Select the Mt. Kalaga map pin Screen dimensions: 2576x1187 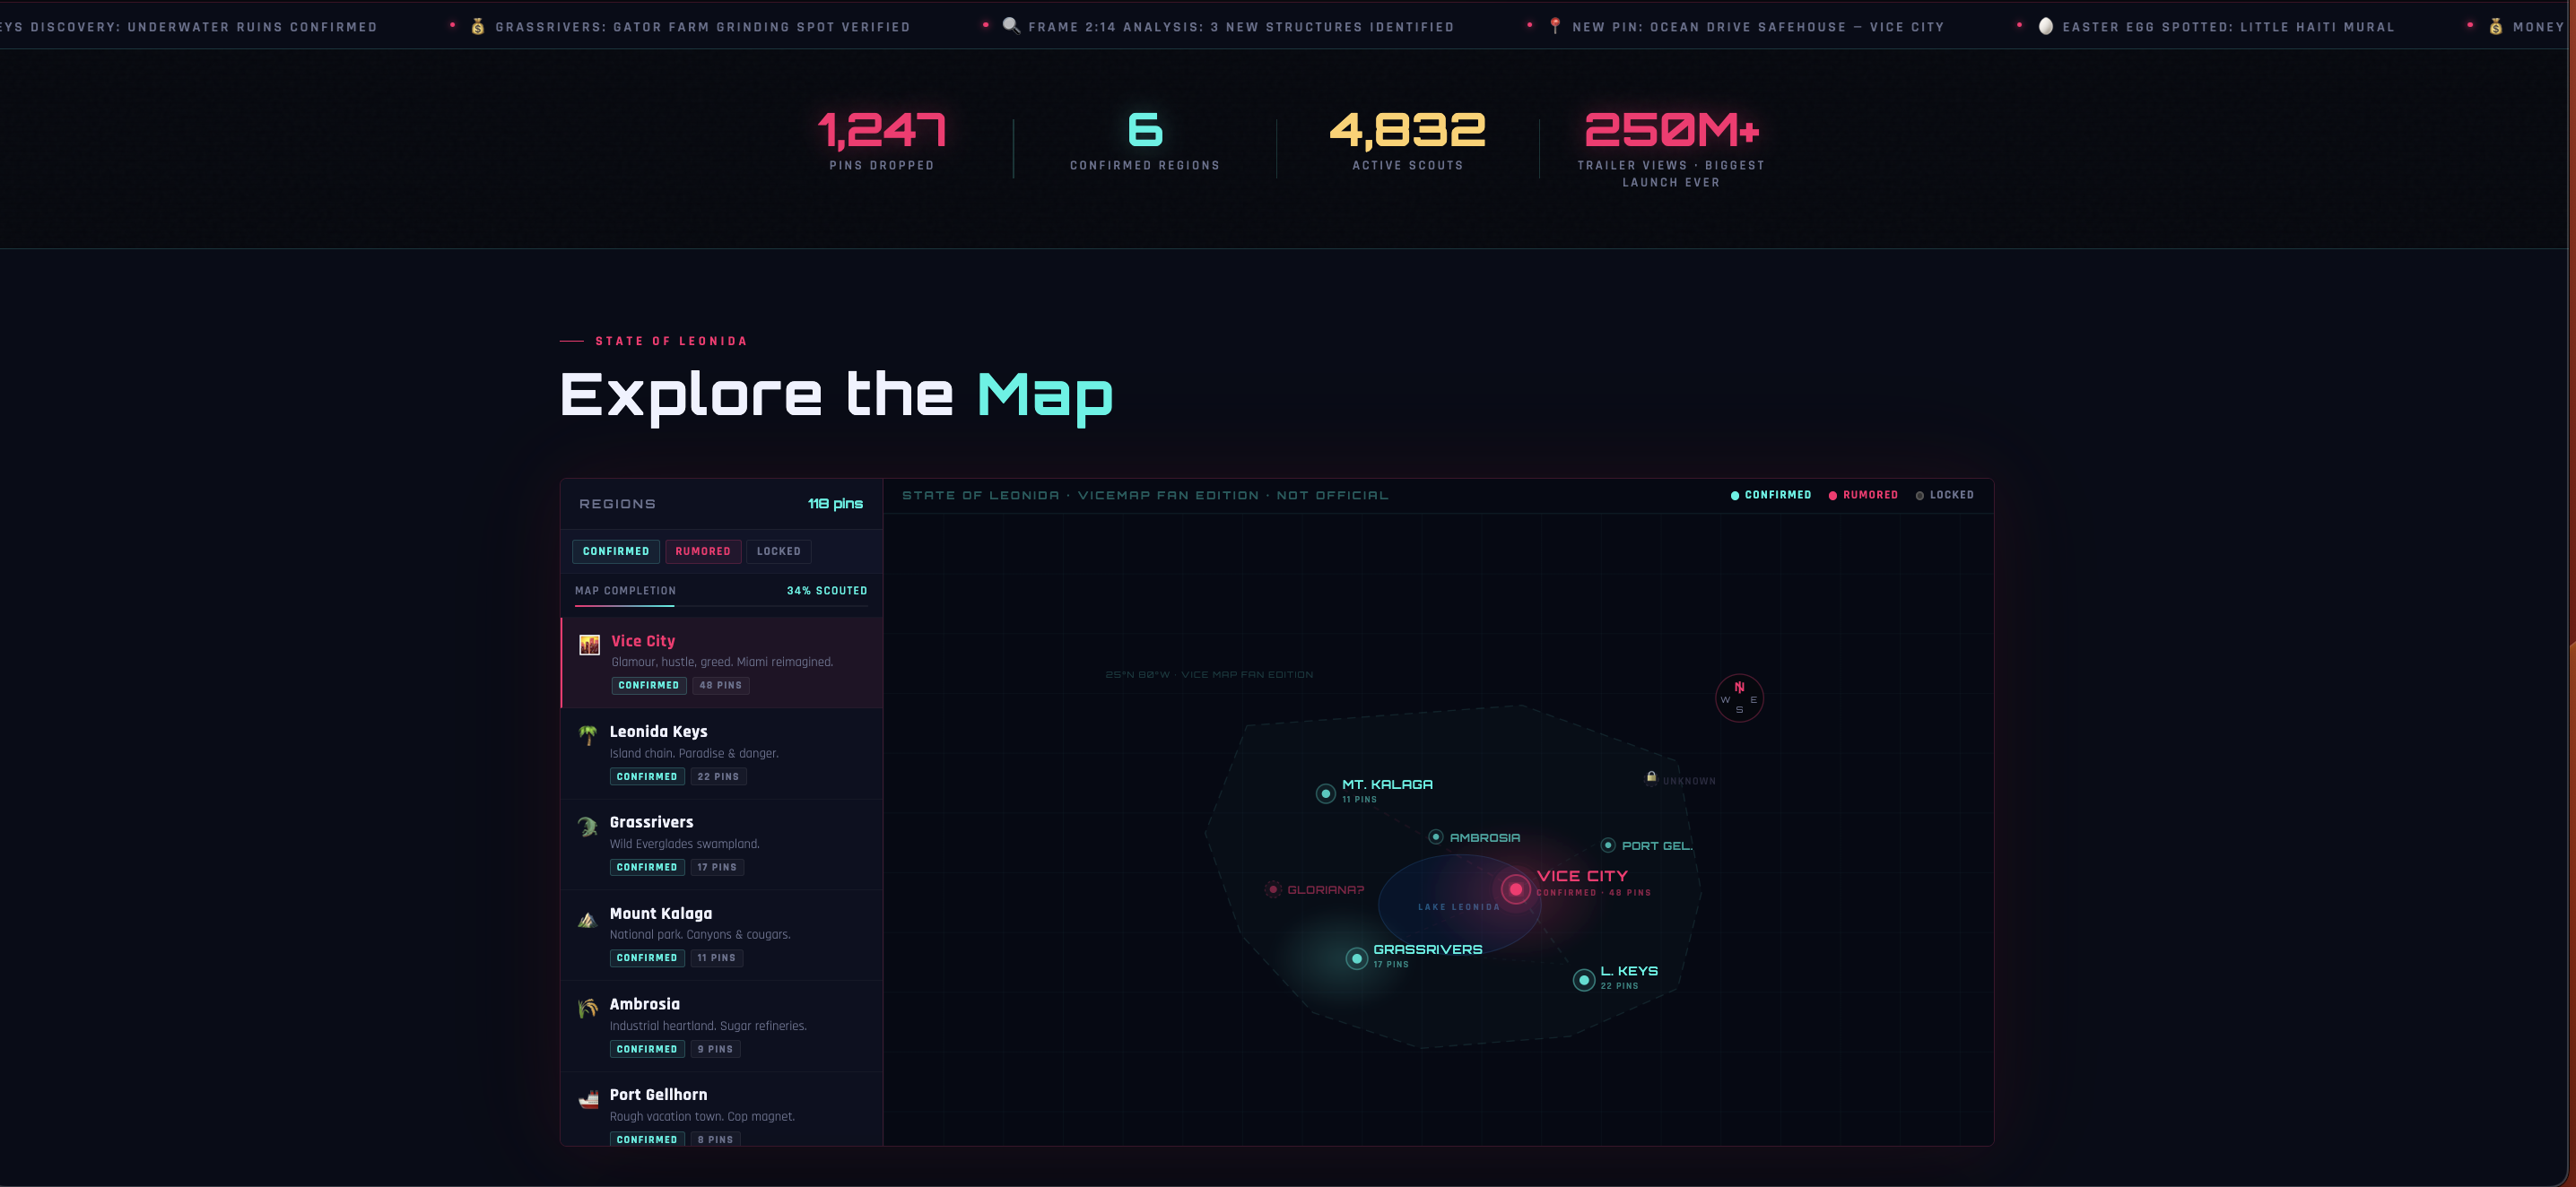[x=1325, y=793]
